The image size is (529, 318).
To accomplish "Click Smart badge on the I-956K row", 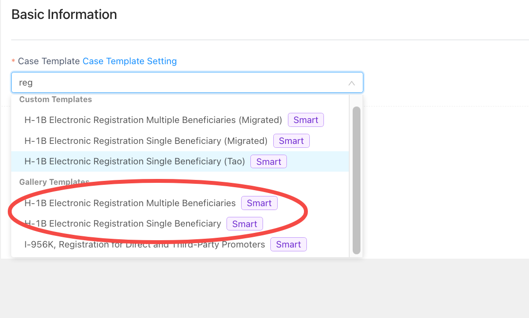I will tap(288, 245).
